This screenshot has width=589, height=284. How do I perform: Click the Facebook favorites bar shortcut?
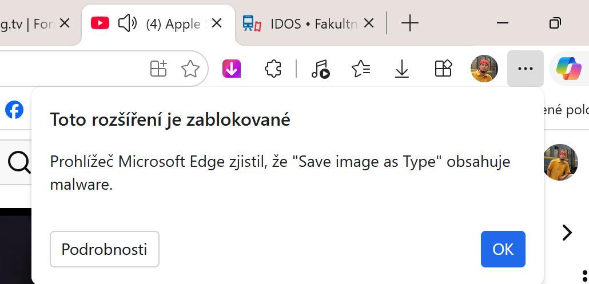click(x=14, y=109)
